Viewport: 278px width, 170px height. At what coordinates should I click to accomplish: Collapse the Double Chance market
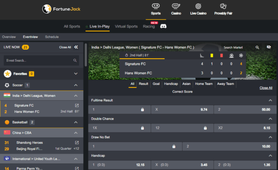(270, 119)
